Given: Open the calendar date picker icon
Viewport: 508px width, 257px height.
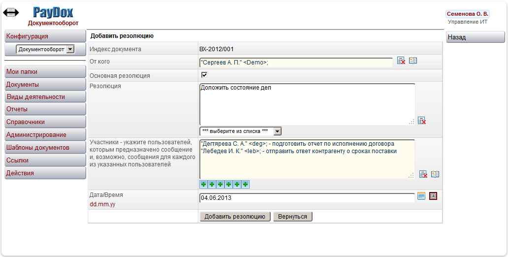Looking at the screenshot, I should point(421,196).
